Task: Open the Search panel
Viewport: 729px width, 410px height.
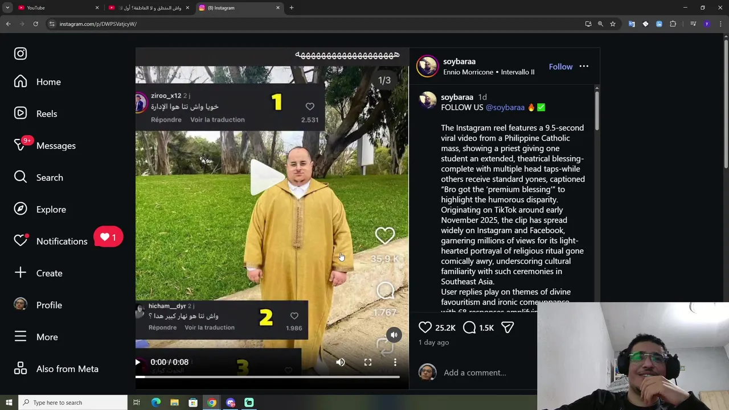Action: [38, 178]
